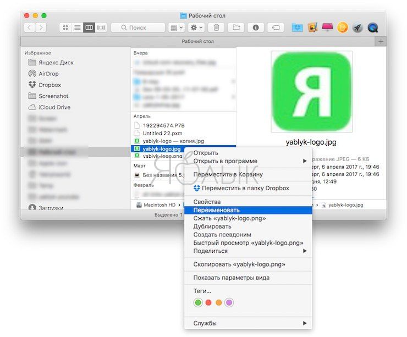Click Macintosh HD in path bar
Screen dimensions: 407x337
click(x=156, y=205)
